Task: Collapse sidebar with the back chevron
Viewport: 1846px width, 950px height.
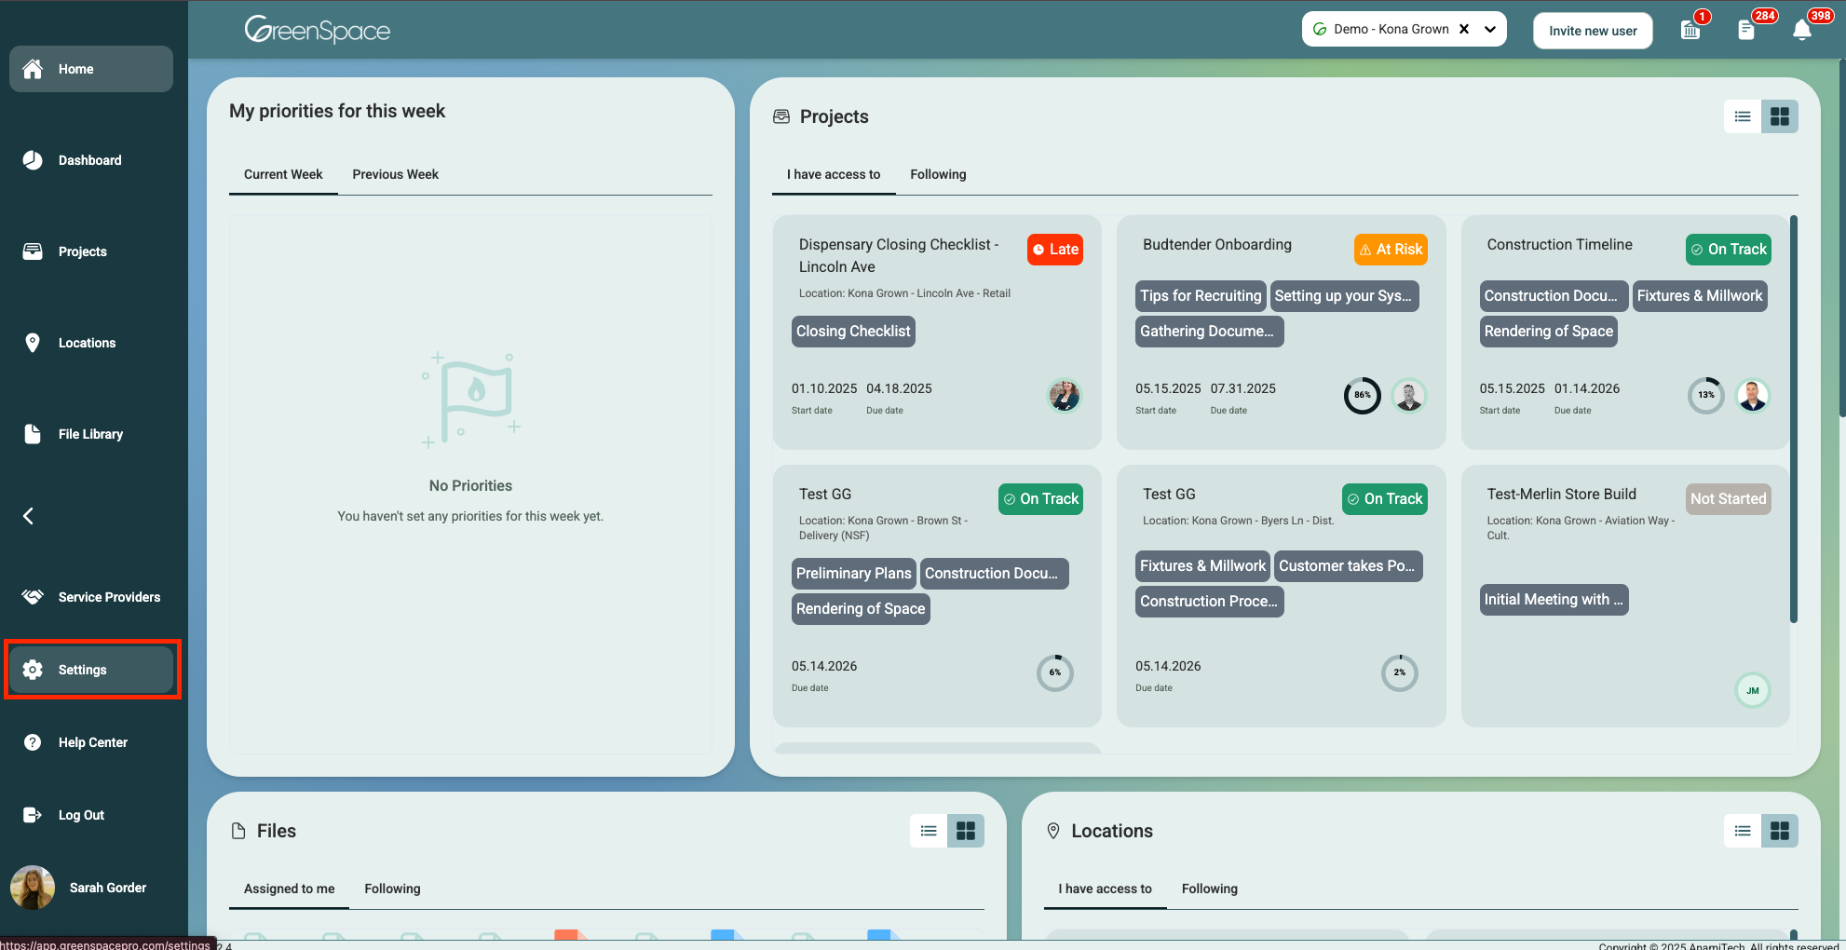Action: tap(29, 516)
